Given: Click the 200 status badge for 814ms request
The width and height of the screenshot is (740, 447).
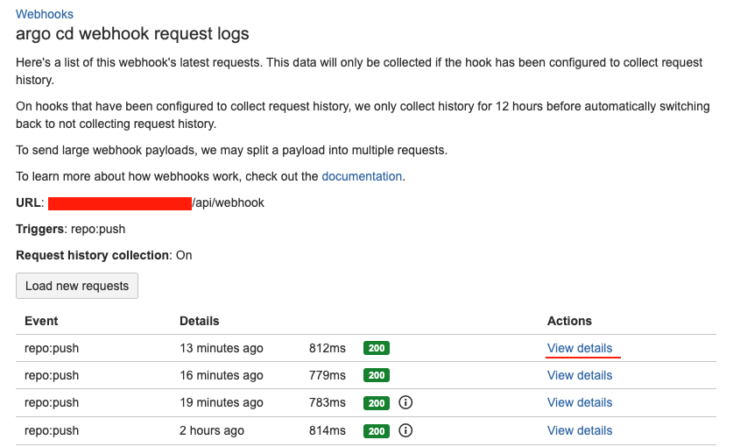Looking at the screenshot, I should (377, 431).
